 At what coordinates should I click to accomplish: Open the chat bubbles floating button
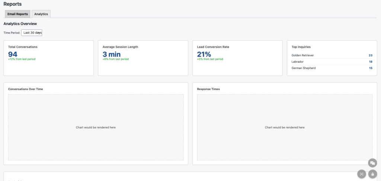click(x=372, y=163)
